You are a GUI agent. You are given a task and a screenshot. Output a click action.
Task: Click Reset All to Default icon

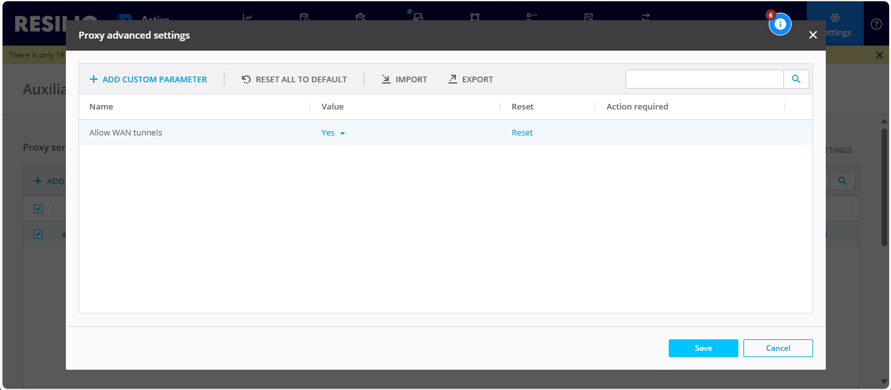[246, 80]
